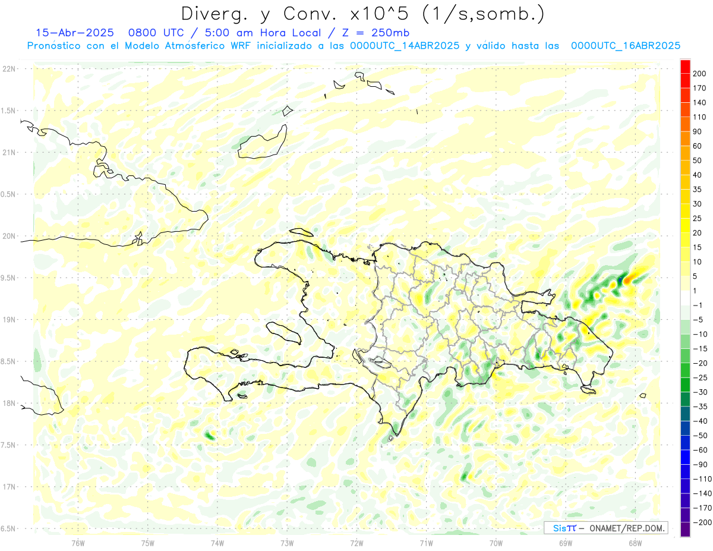Click the '70W' longitude label
Screen dimensions: 713x551
[x=496, y=543]
